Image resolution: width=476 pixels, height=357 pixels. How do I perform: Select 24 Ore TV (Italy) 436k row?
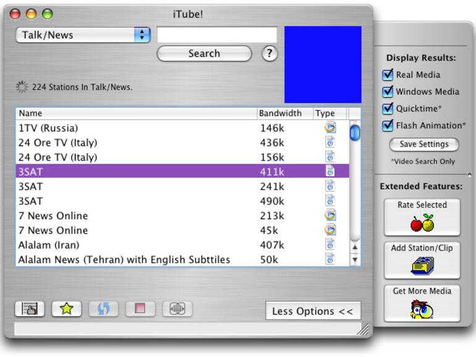point(182,142)
